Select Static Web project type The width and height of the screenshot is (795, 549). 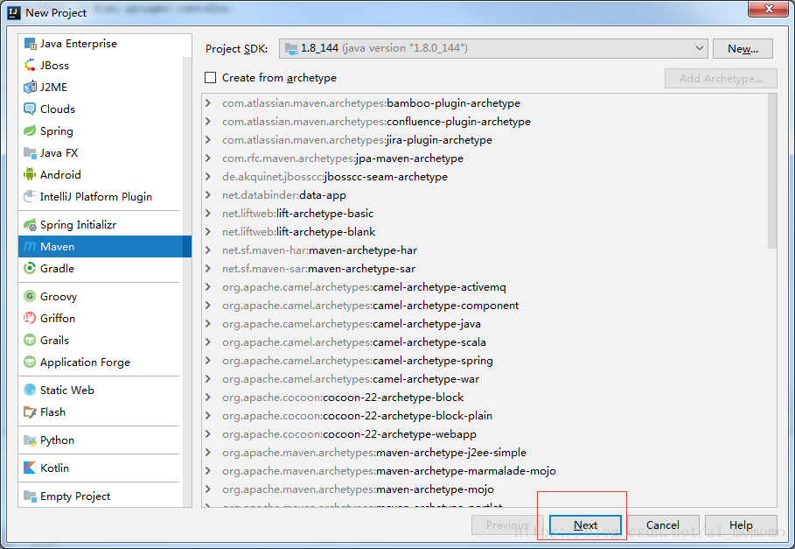(x=101, y=391)
